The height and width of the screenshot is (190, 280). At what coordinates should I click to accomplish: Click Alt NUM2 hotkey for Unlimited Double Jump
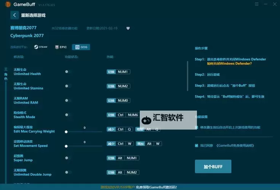(123, 173)
